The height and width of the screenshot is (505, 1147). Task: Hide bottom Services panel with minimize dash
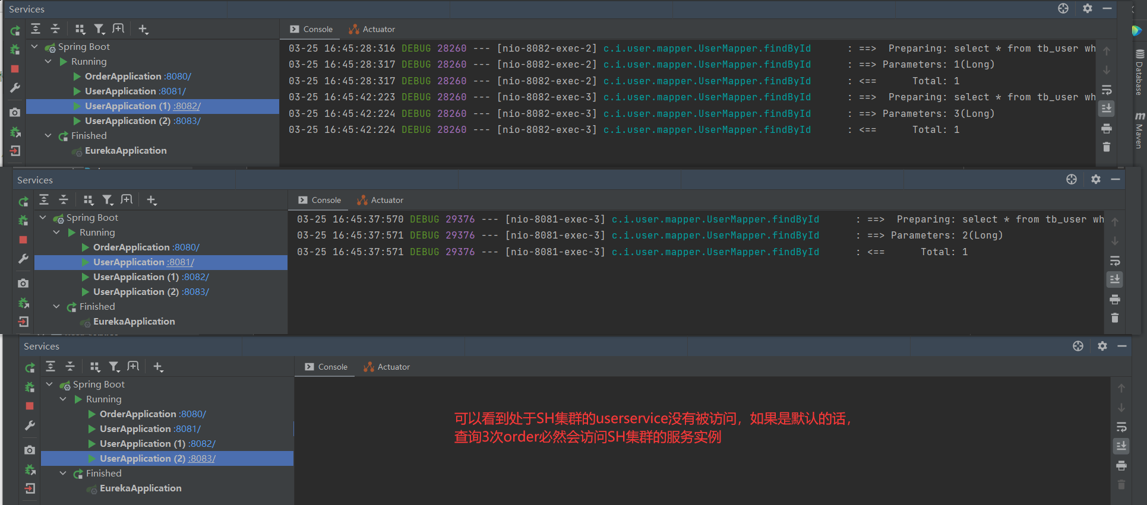pyautogui.click(x=1122, y=346)
